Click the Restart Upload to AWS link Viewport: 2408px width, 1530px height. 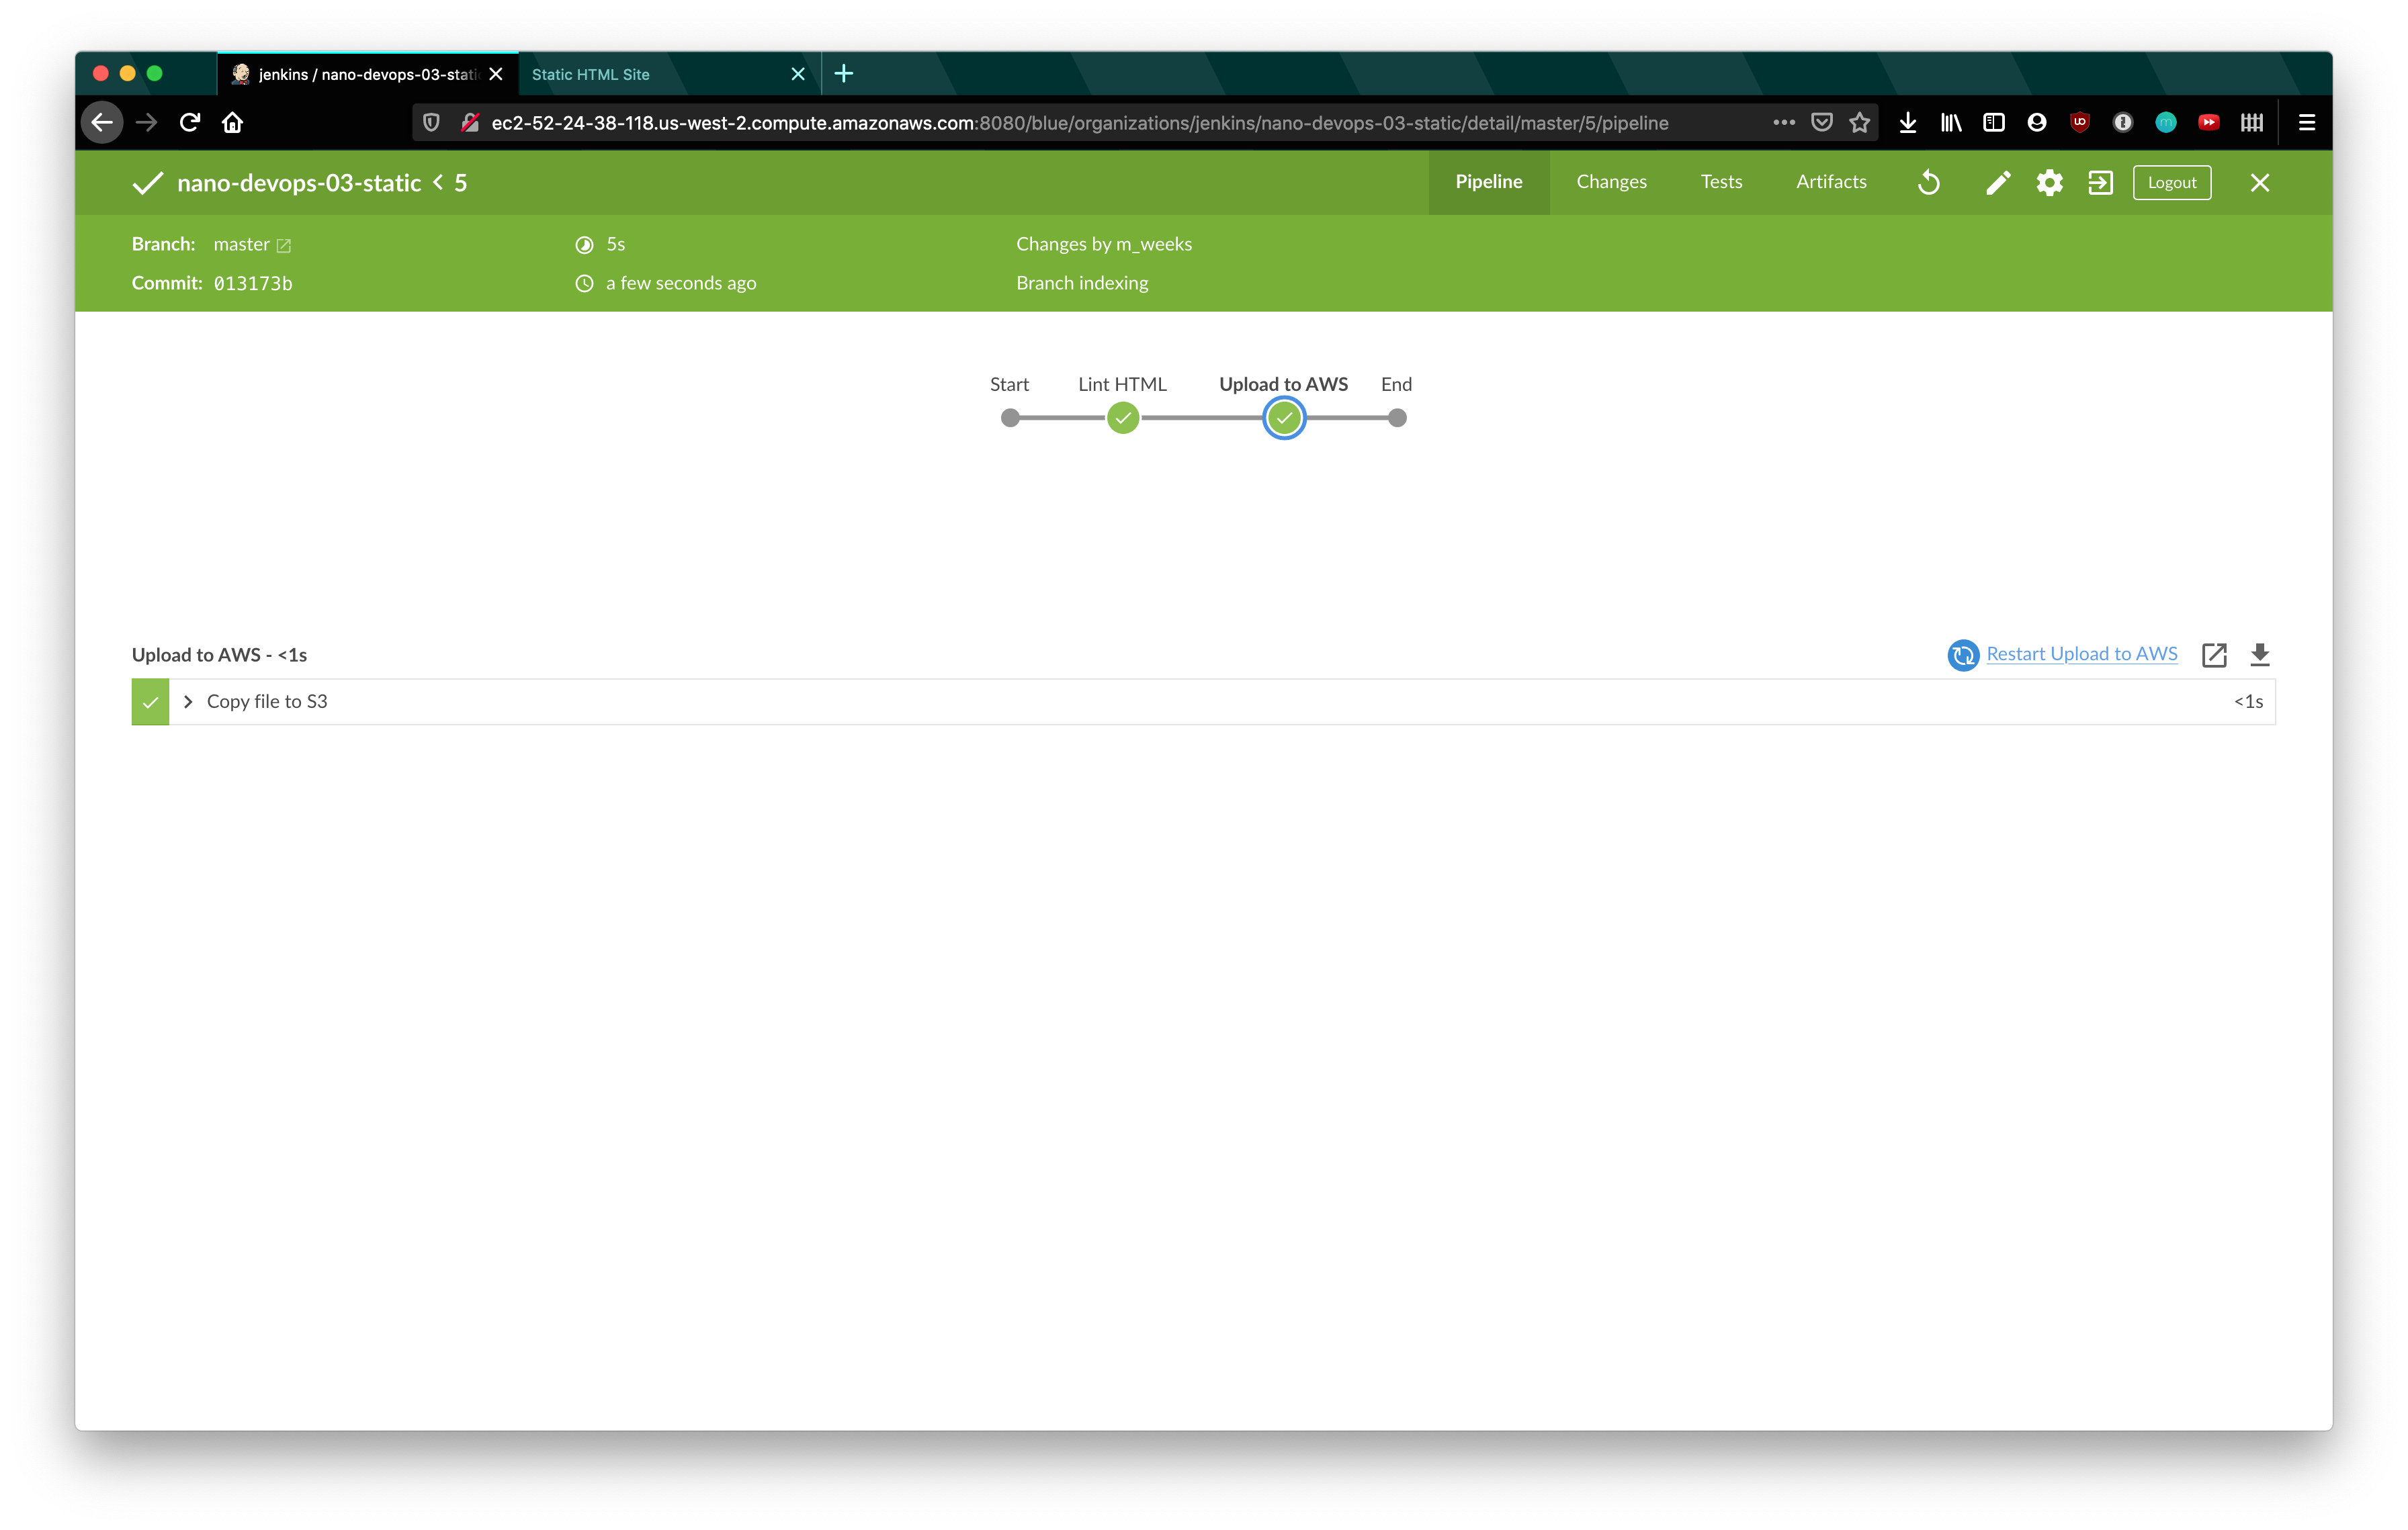tap(2081, 654)
